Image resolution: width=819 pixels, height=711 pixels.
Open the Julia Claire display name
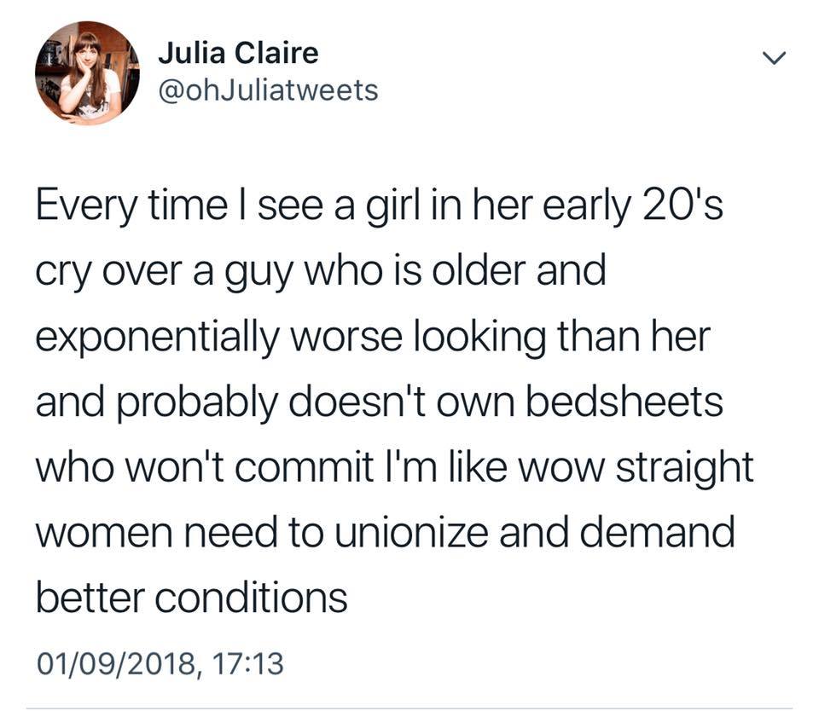pyautogui.click(x=238, y=54)
